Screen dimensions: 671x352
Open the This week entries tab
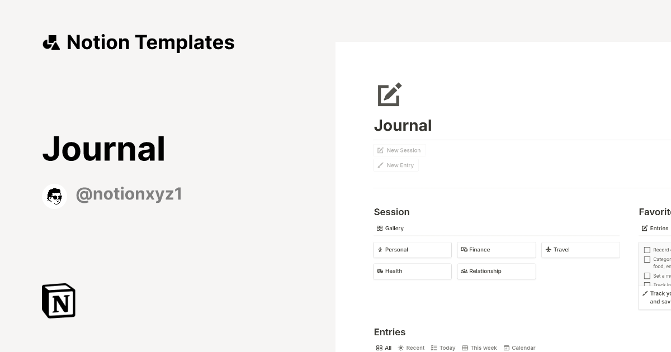click(479, 348)
